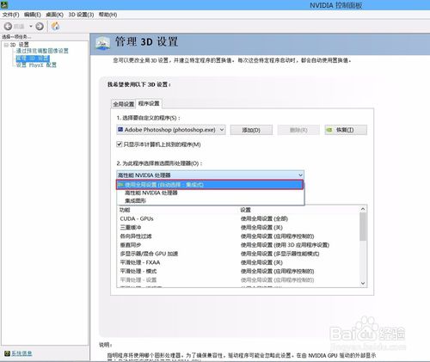This screenshot has width=430, height=362.
Task: Click the feature list scrollbar thumb
Action: pos(363,227)
